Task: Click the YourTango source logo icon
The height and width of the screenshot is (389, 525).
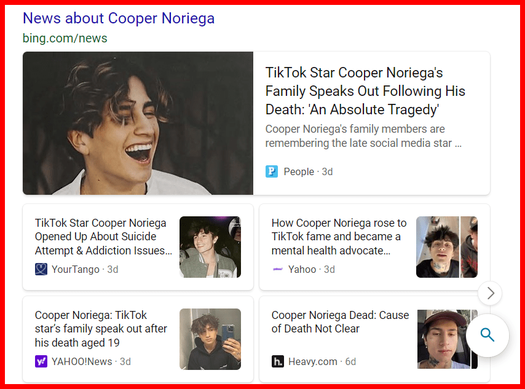Action: (x=41, y=269)
